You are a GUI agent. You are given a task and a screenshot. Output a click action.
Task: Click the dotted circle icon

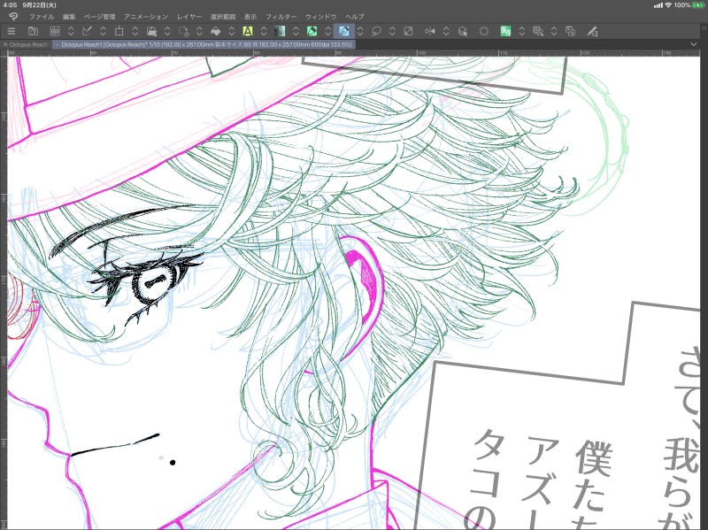484,31
